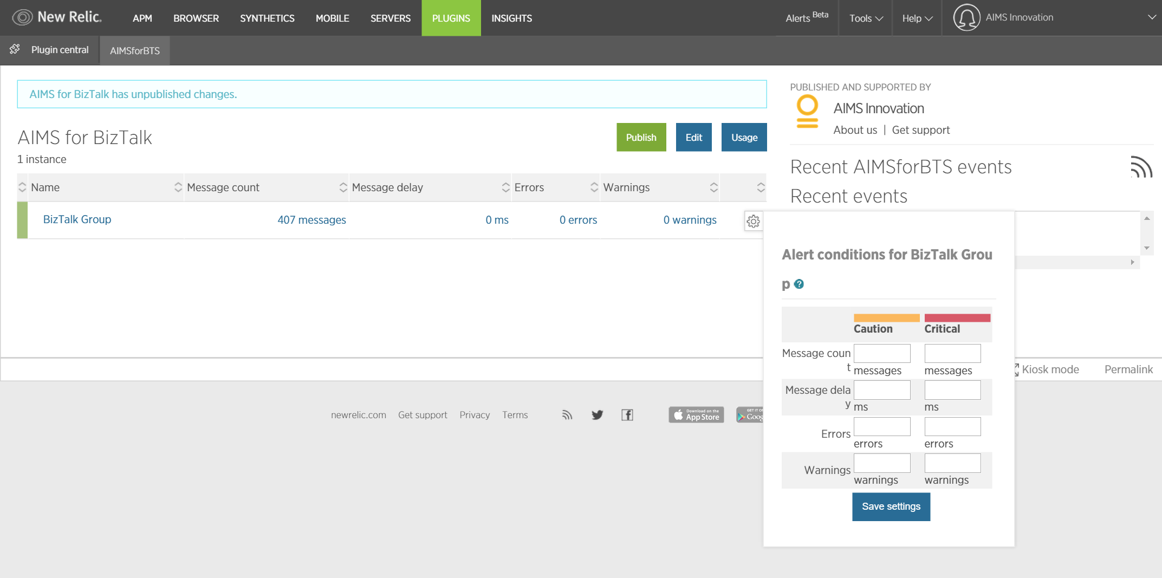Focus Warnings Caution input field

coord(882,463)
